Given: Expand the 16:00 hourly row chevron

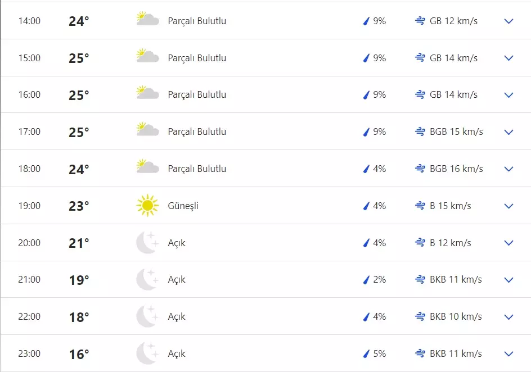Looking at the screenshot, I should [x=509, y=95].
